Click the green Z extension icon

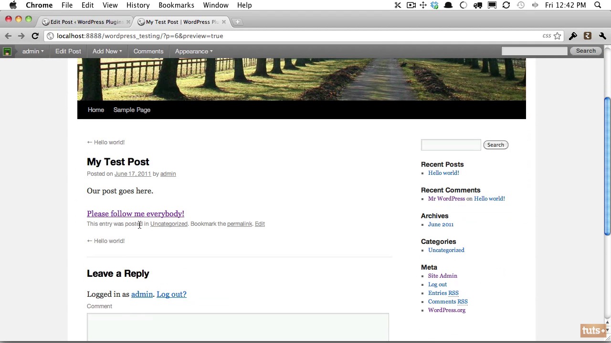coord(588,36)
